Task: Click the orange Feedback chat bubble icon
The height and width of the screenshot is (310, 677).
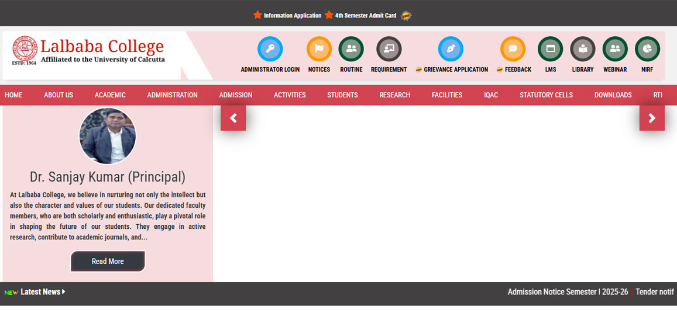Action: pos(513,48)
